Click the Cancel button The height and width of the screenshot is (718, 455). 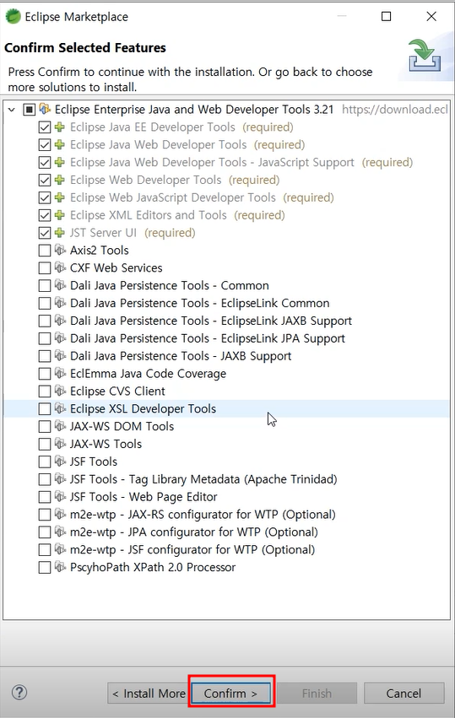coord(404,694)
